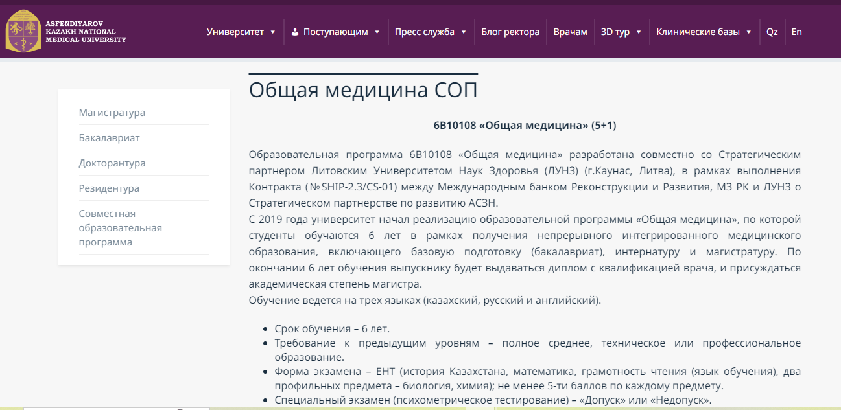
Task: Click the dropdown arrow next to Университет
Action: pyautogui.click(x=272, y=30)
